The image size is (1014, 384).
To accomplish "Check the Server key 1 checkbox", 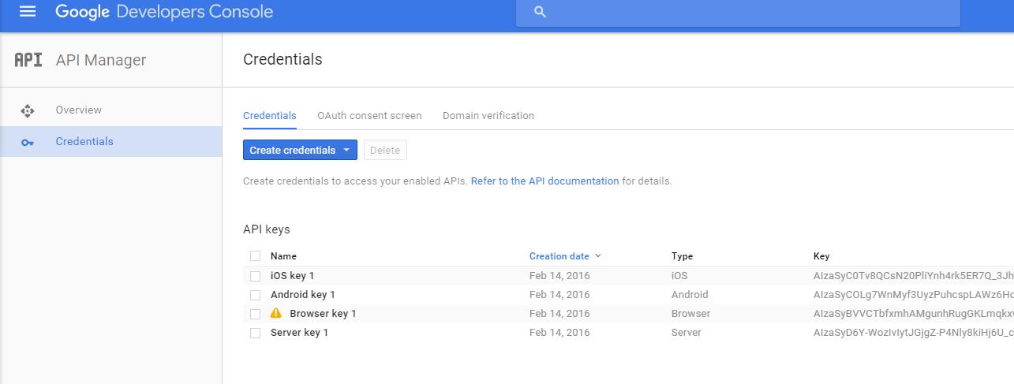I will 255,333.
